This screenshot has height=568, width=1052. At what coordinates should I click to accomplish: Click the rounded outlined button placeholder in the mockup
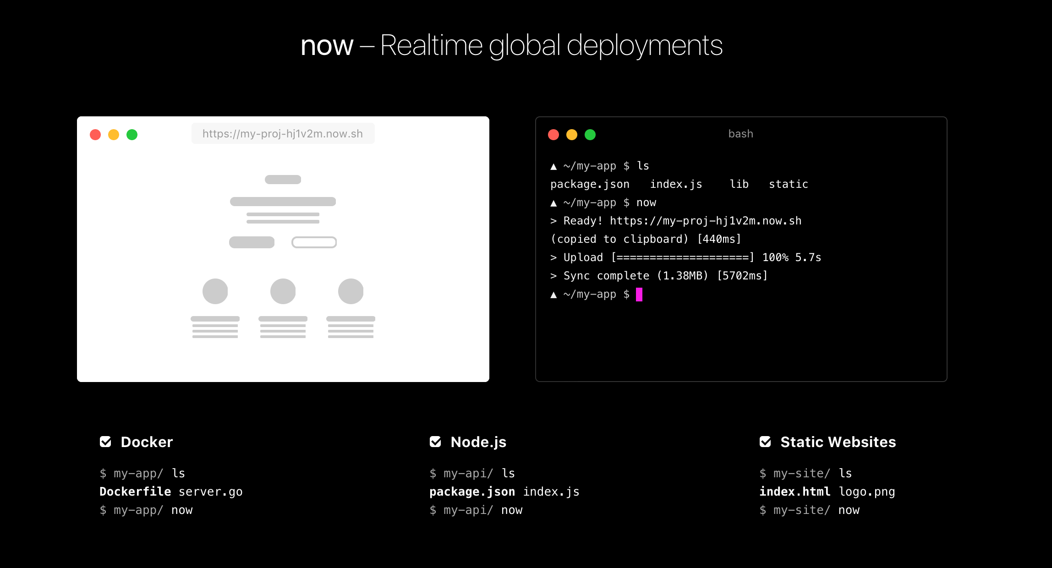click(314, 242)
